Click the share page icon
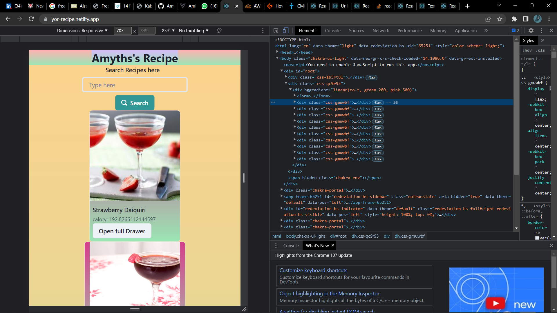Screen dimensions: 557x313 pyautogui.click(x=488, y=19)
